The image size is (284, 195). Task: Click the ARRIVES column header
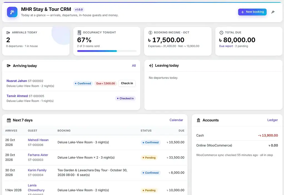point(11,130)
